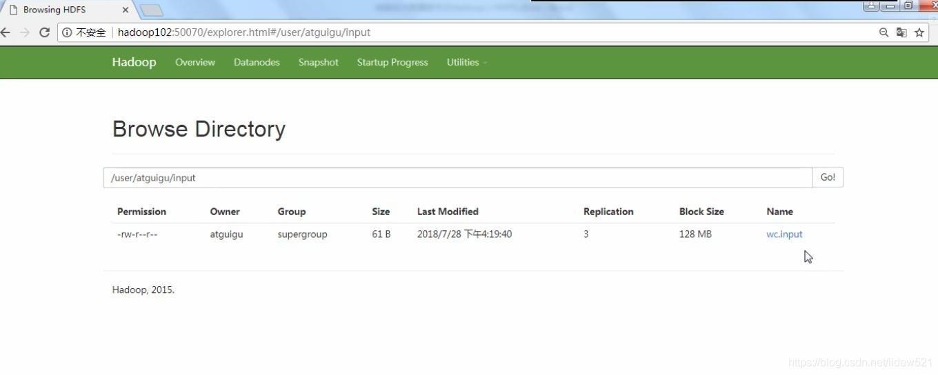This screenshot has height=375, width=938.
Task: Select the Browsing HDFS tab
Action: pos(68,10)
